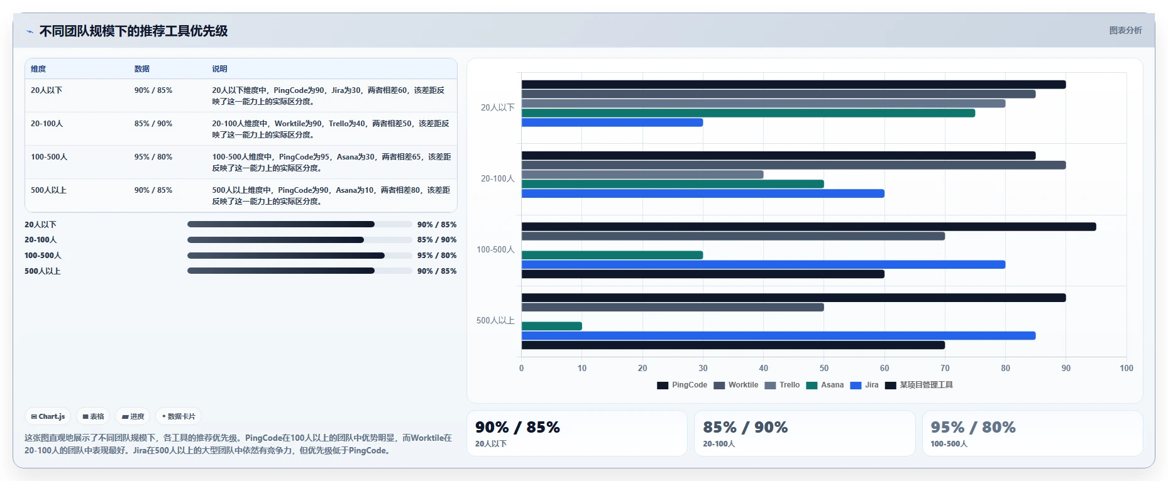Click the Worktile bar in the 20-100人 group
The height and width of the screenshot is (481, 1168).
click(x=793, y=165)
